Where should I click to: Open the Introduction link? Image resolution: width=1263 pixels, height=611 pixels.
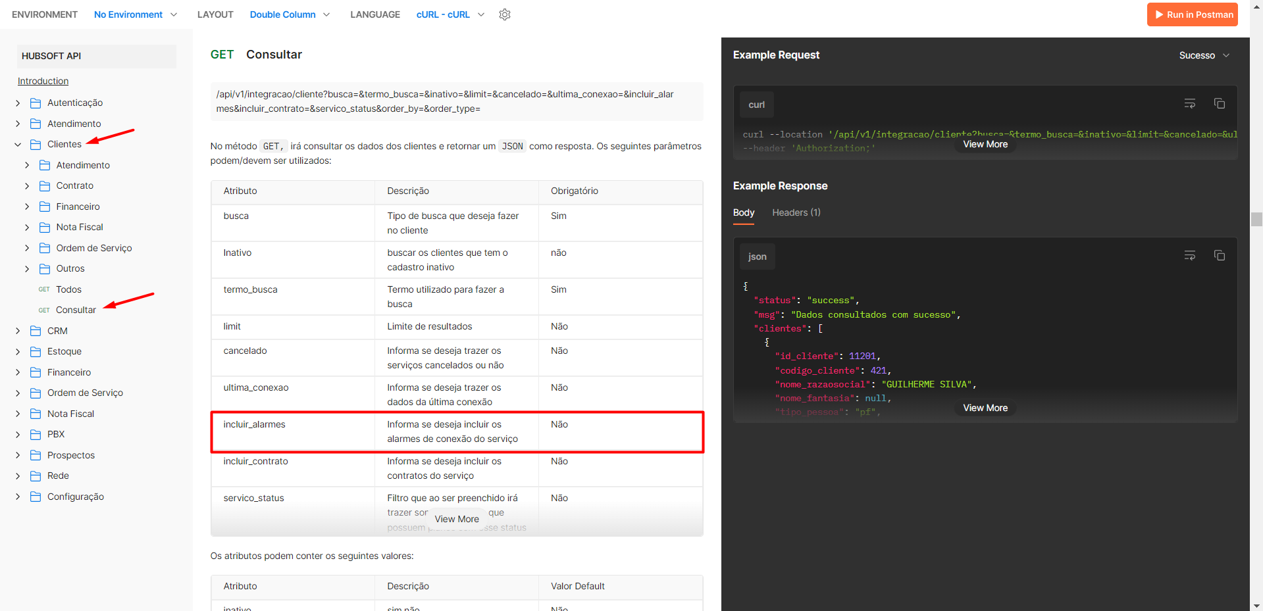(43, 81)
